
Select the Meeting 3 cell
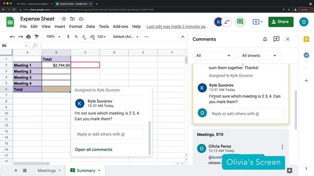[x=27, y=77]
